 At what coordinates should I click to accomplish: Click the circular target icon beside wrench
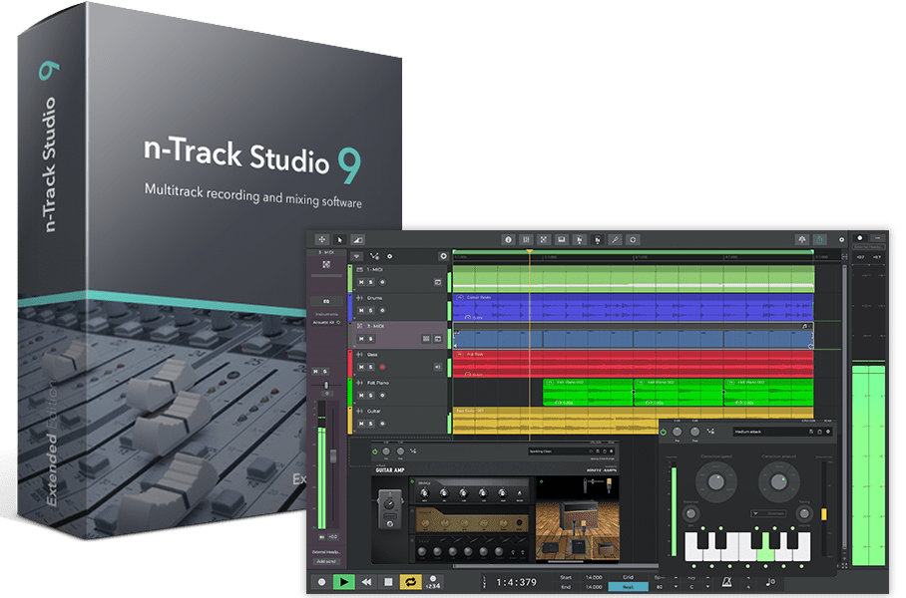(633, 239)
